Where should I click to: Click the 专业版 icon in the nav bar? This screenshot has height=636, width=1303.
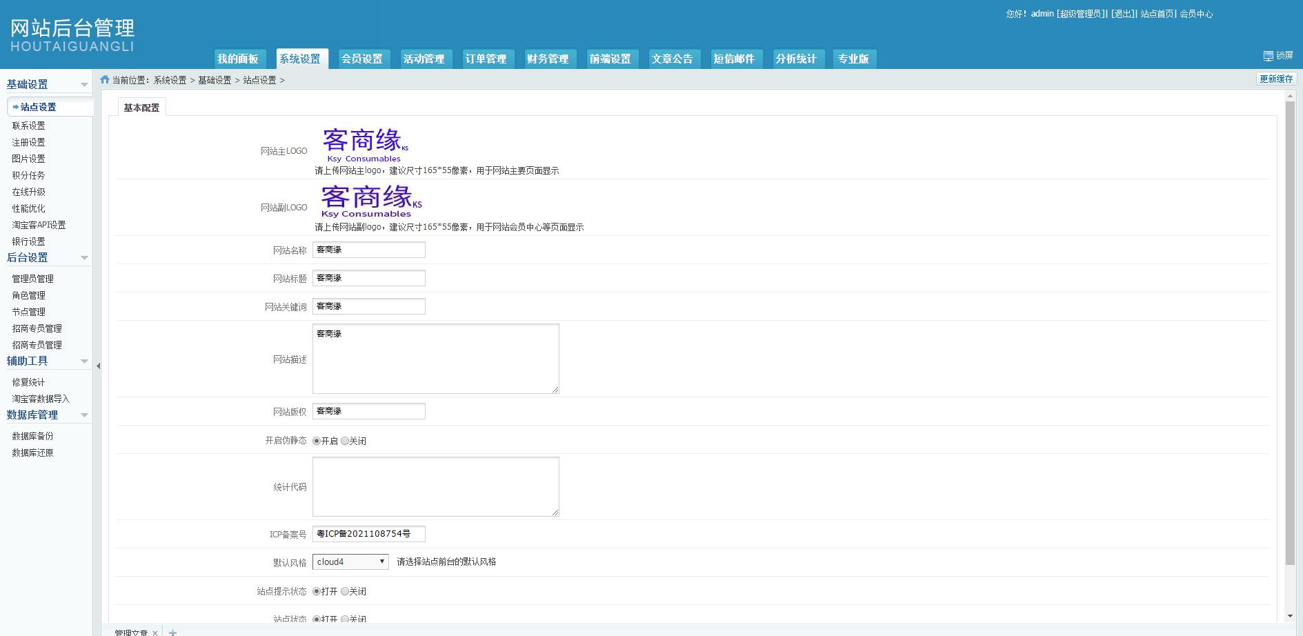pyautogui.click(x=854, y=59)
